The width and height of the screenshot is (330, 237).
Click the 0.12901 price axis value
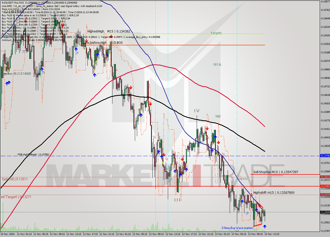tap(325, 222)
